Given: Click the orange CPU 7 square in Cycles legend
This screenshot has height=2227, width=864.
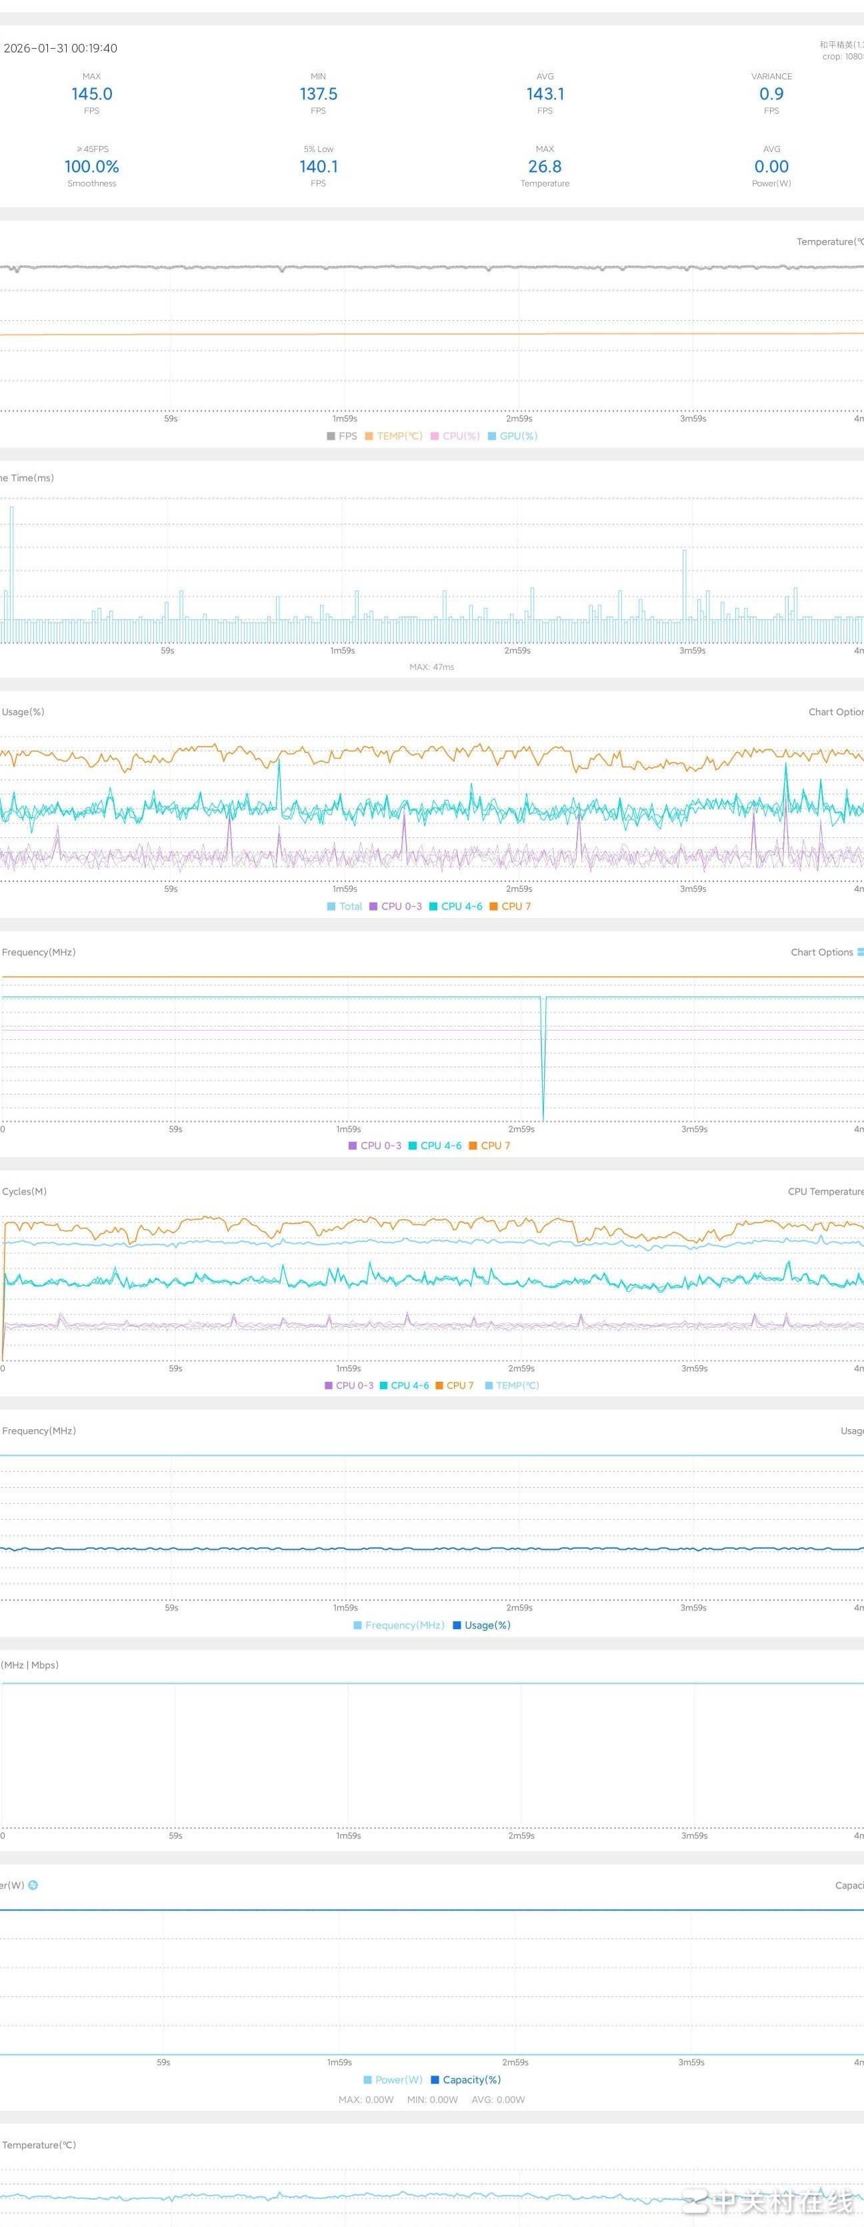Looking at the screenshot, I should 439,1385.
